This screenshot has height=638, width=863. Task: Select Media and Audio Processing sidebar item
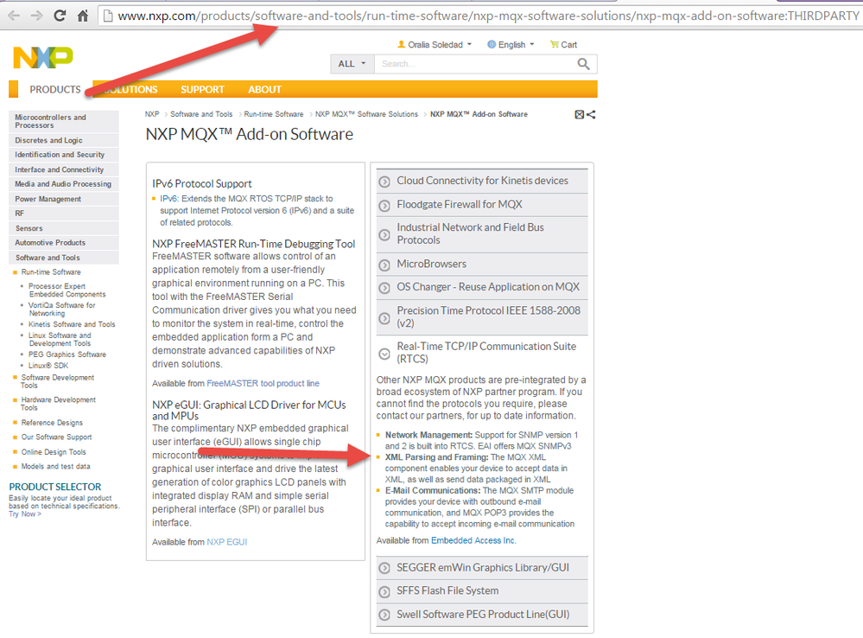pos(64,184)
